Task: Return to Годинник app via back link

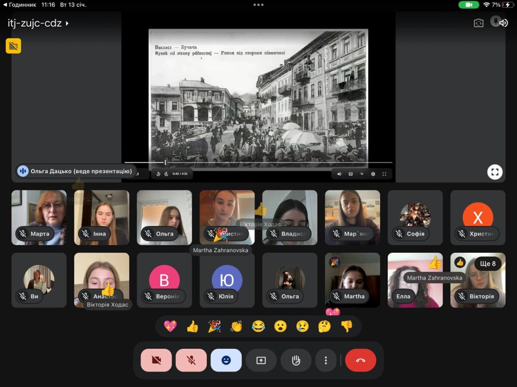Action: click(x=20, y=5)
